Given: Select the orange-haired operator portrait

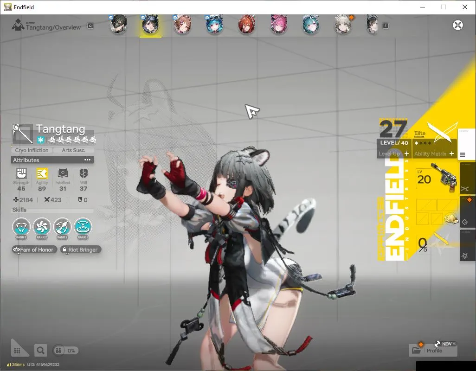Looking at the screenshot, I should [246, 25].
